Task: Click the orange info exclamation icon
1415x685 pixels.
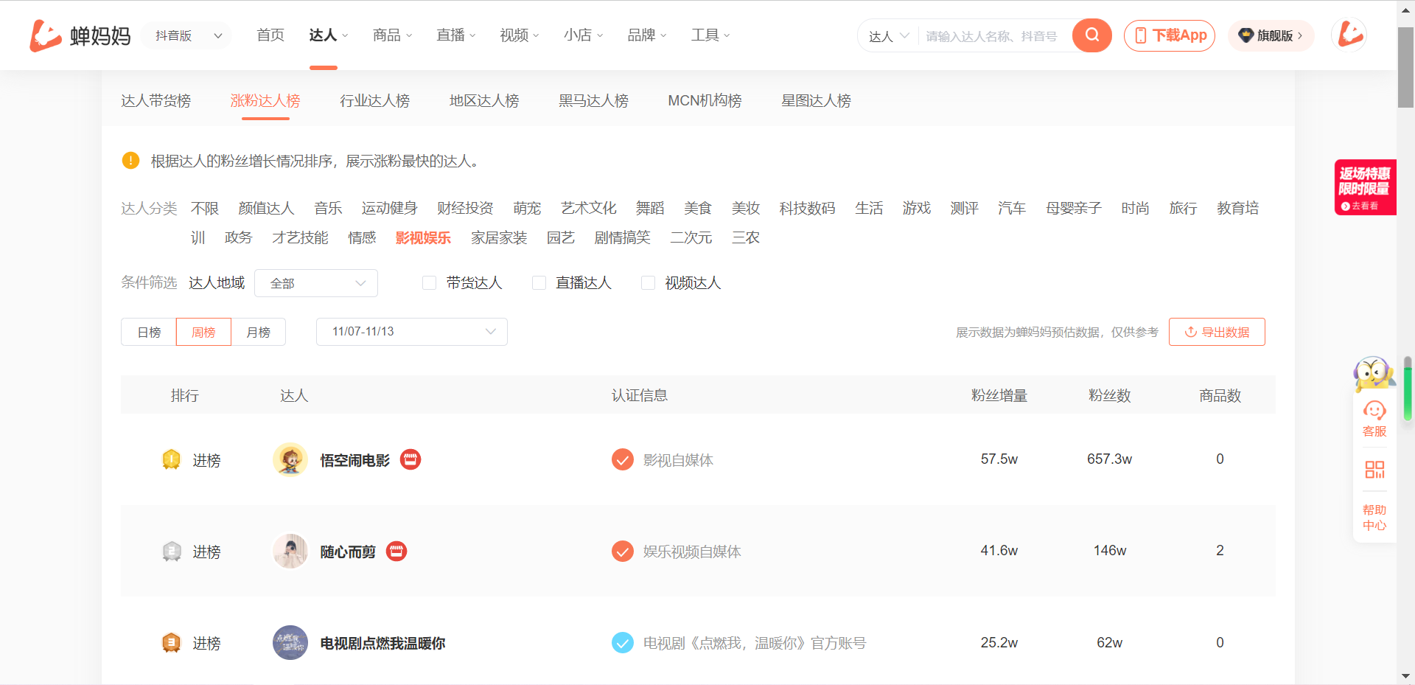Action: pyautogui.click(x=130, y=160)
